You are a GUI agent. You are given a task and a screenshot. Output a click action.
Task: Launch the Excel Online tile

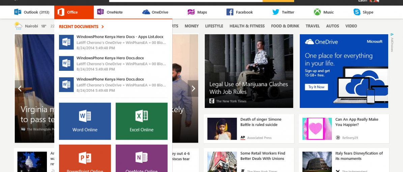142,121
